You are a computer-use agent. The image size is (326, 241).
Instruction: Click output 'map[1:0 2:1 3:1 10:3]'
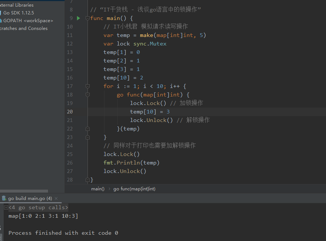43,216
